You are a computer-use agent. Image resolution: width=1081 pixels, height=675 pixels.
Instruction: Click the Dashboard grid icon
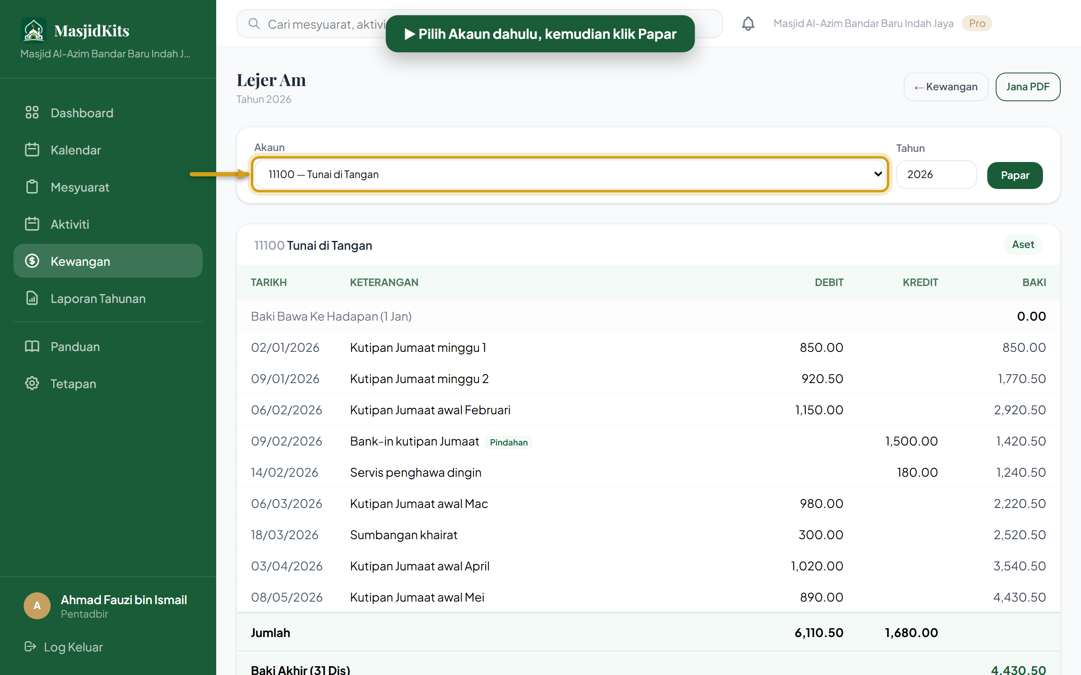(x=32, y=113)
